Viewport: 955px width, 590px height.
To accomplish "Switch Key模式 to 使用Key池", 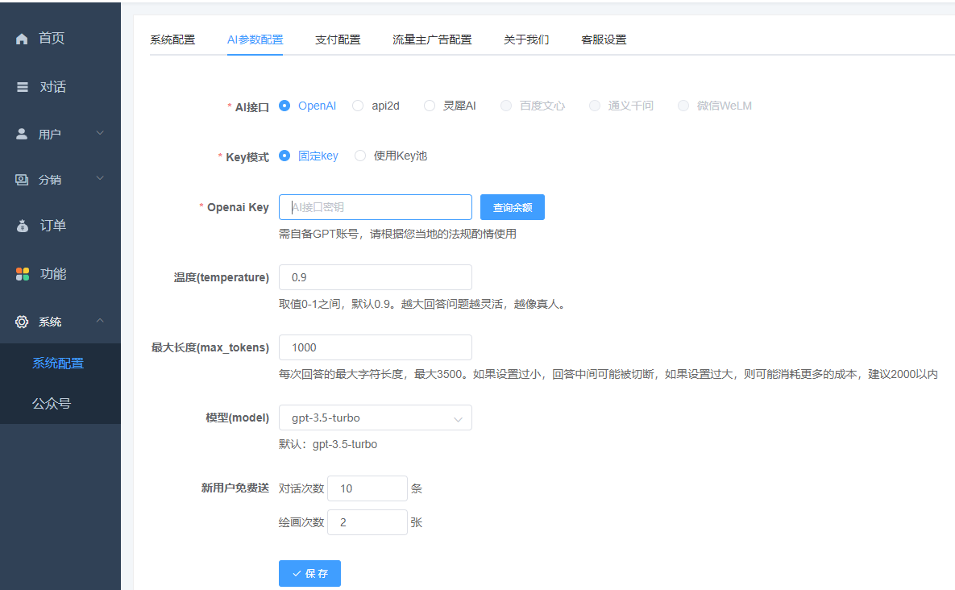I will 360,156.
